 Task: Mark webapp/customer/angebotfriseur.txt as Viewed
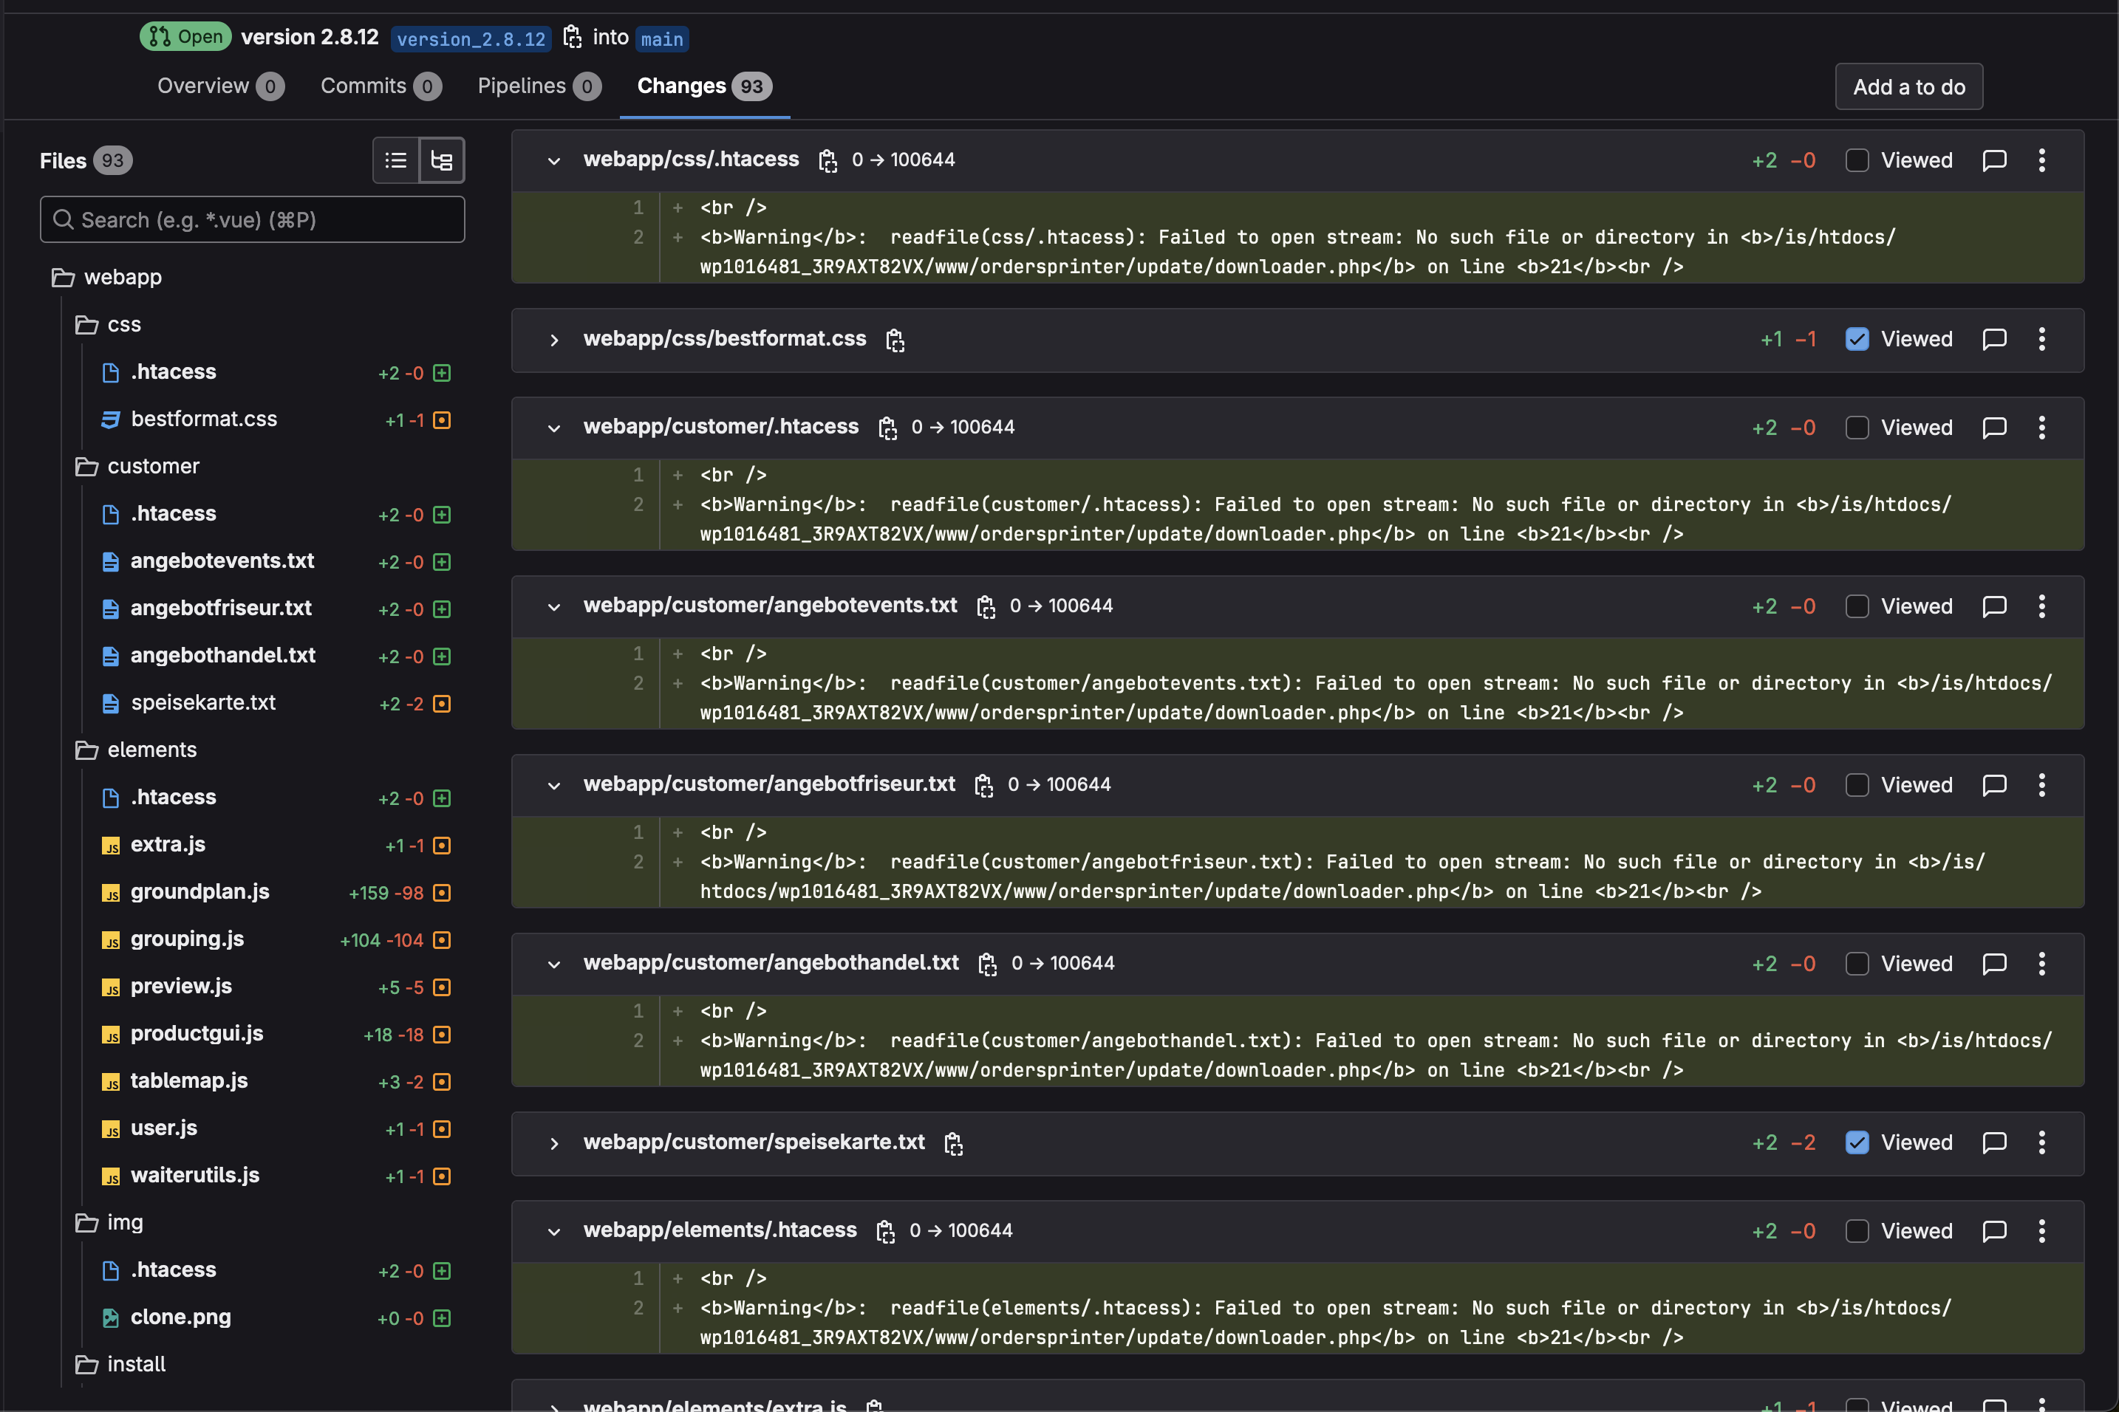pyautogui.click(x=1857, y=785)
